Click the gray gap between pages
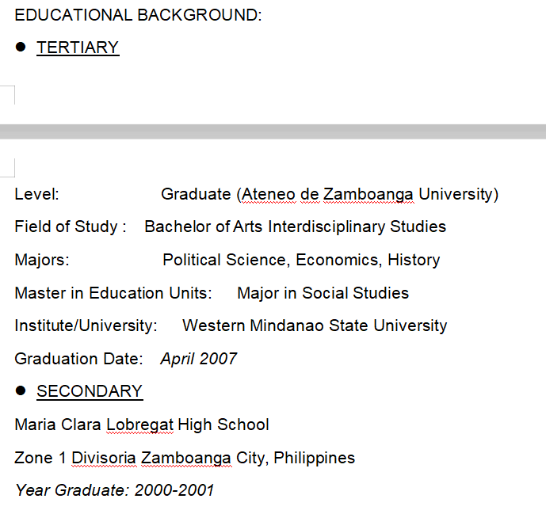 [x=273, y=131]
